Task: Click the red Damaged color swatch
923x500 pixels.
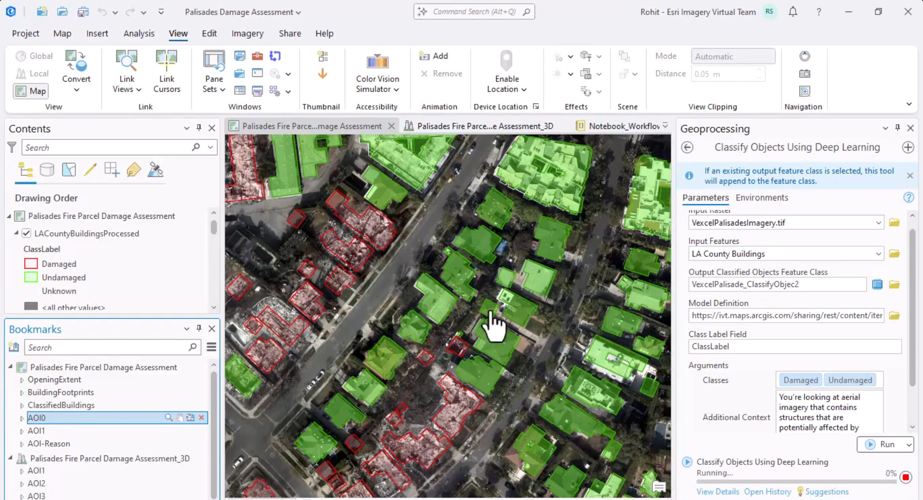Action: click(30, 263)
